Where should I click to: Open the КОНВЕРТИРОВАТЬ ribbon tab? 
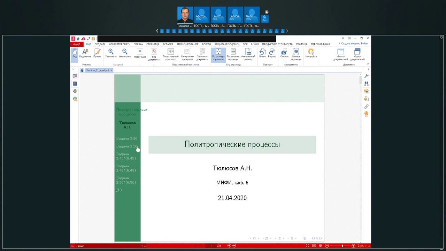point(120,44)
